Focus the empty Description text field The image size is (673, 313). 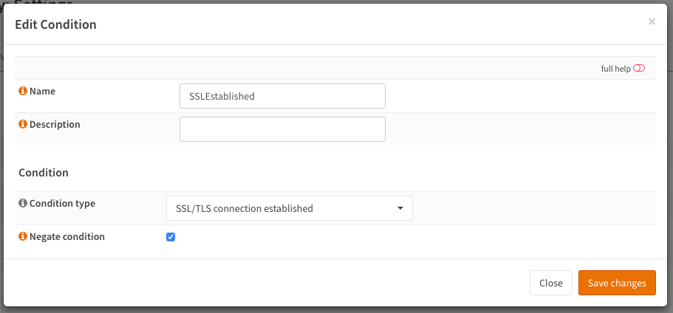[282, 129]
